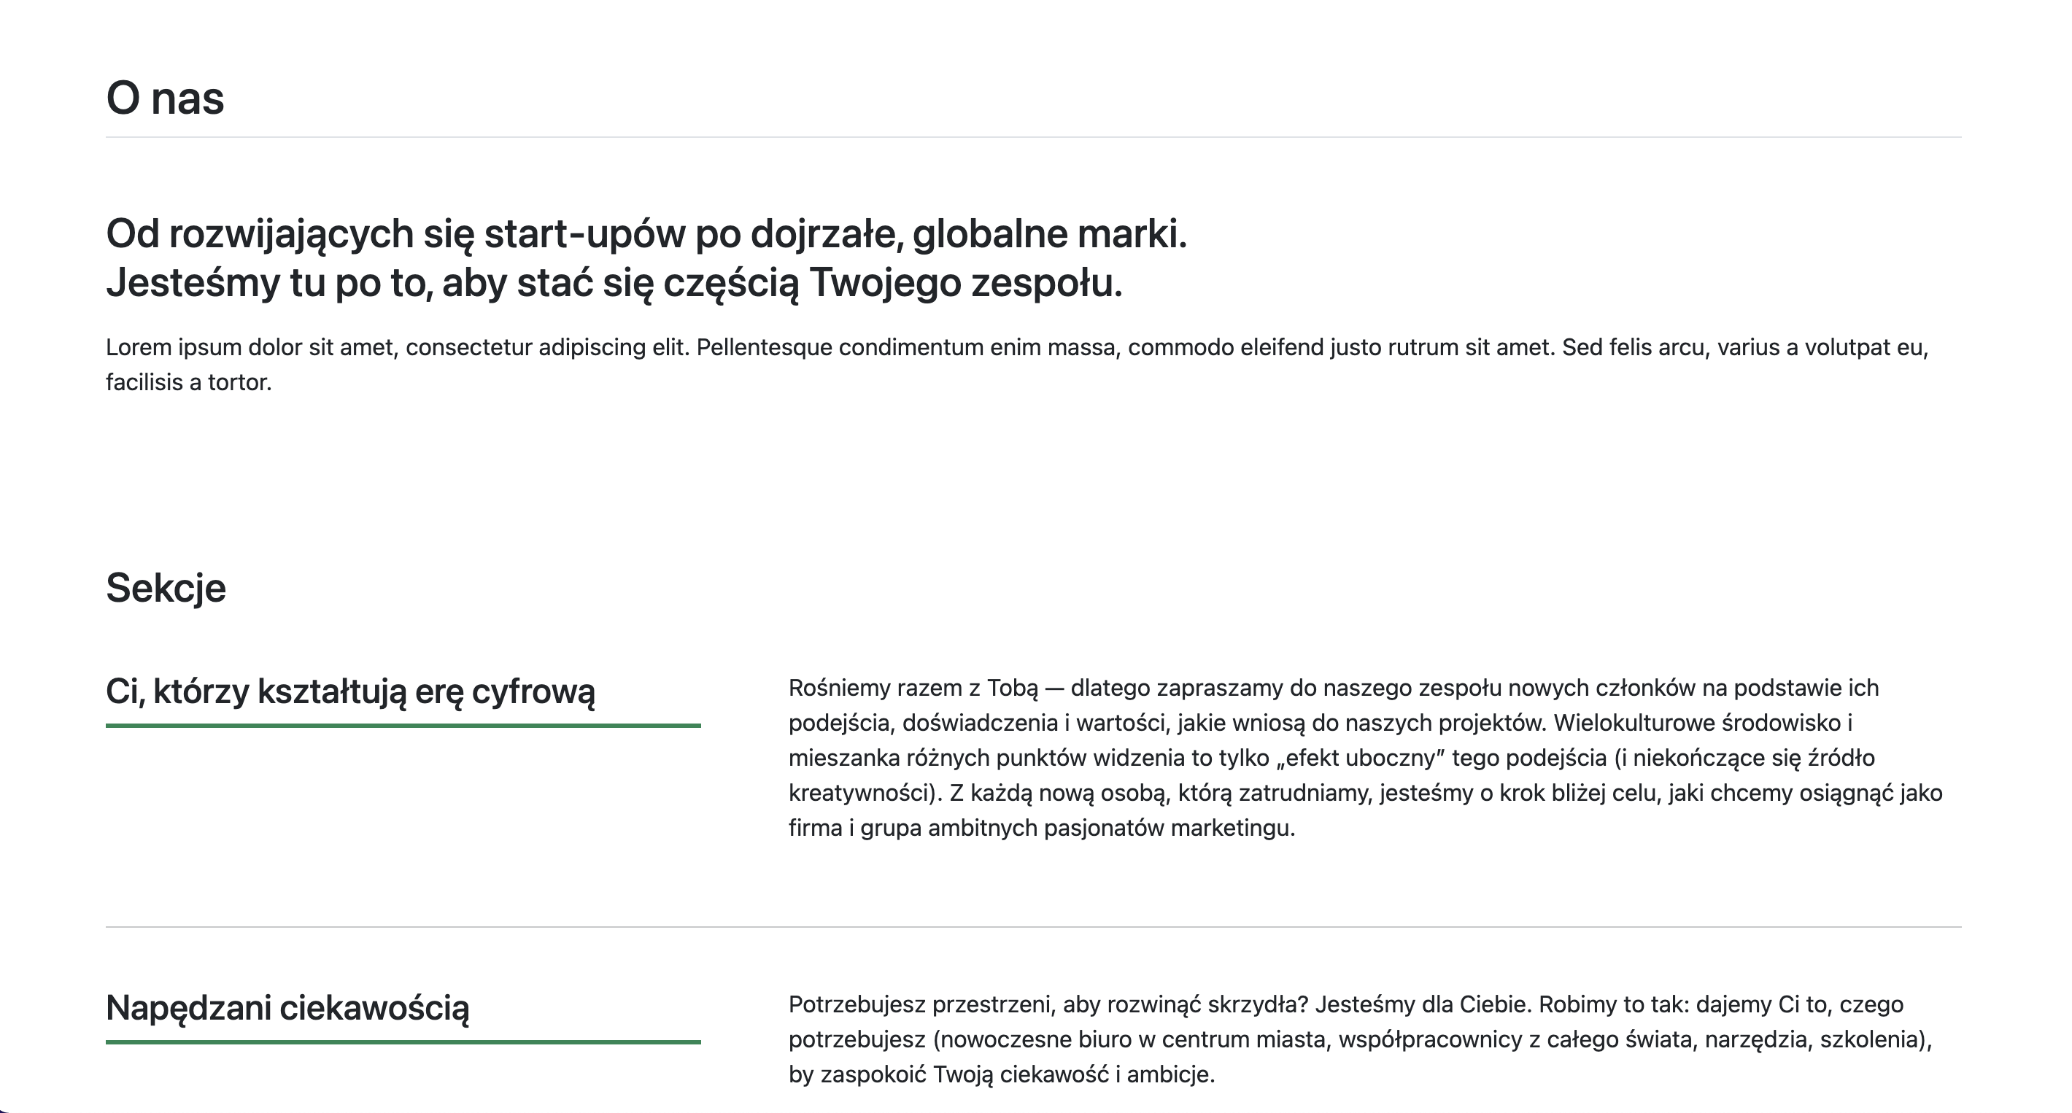
Task: Click the text "by zaspokoić Twoją ciekawość i ambicje."
Action: coord(1002,1075)
